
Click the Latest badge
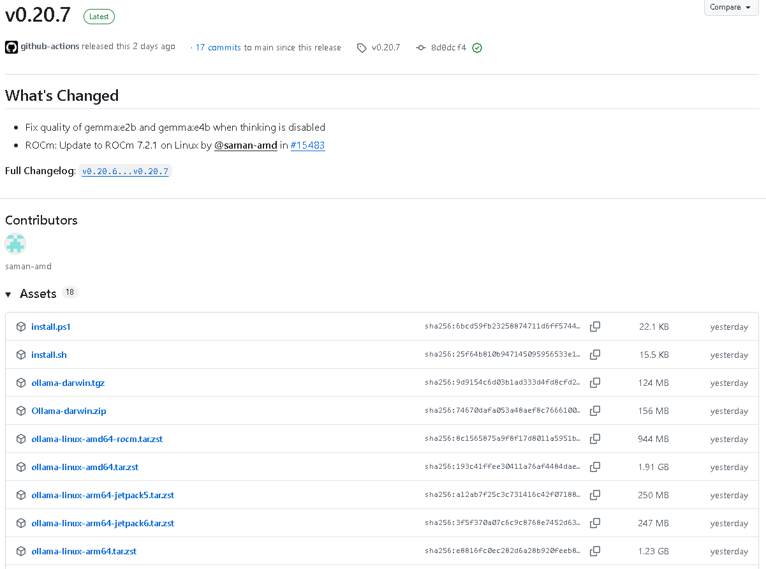coord(99,17)
